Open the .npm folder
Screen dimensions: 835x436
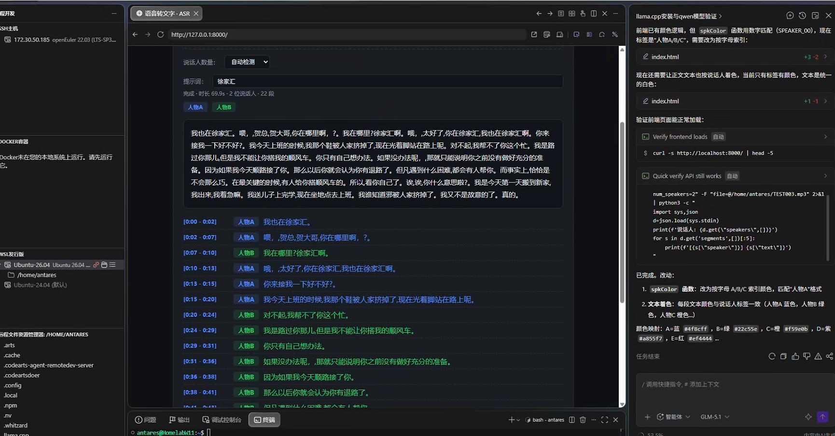[11, 406]
